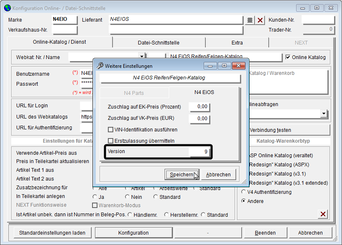Image resolution: width=342 pixels, height=245 pixels.
Task: Click red X delete icon under Katalog-Warenkorbtyp
Action: 323,214
